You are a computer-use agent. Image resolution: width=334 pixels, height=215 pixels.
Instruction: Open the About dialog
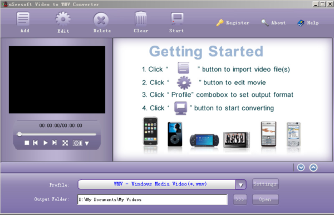point(273,23)
